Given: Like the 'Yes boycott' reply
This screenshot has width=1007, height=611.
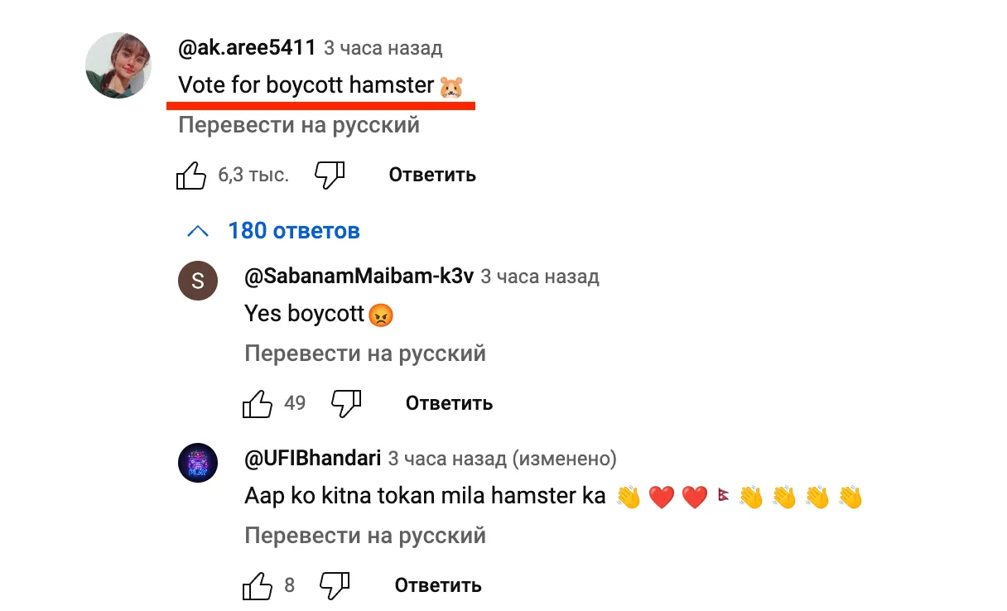Looking at the screenshot, I should [258, 404].
